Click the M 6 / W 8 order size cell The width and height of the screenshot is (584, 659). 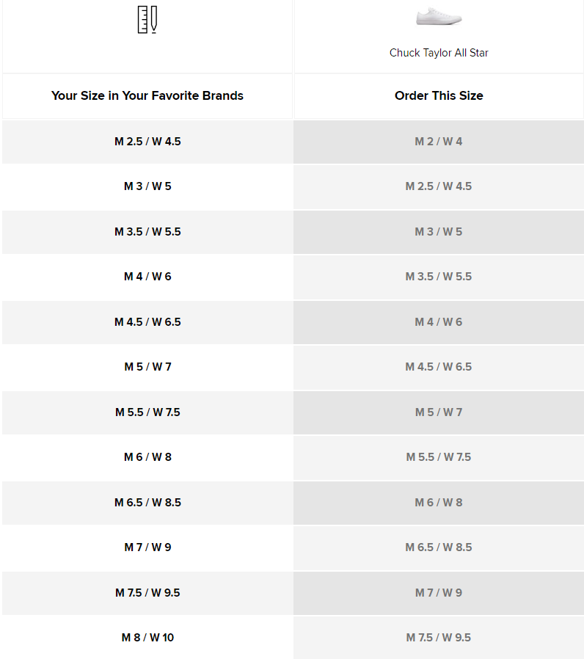[x=439, y=503]
